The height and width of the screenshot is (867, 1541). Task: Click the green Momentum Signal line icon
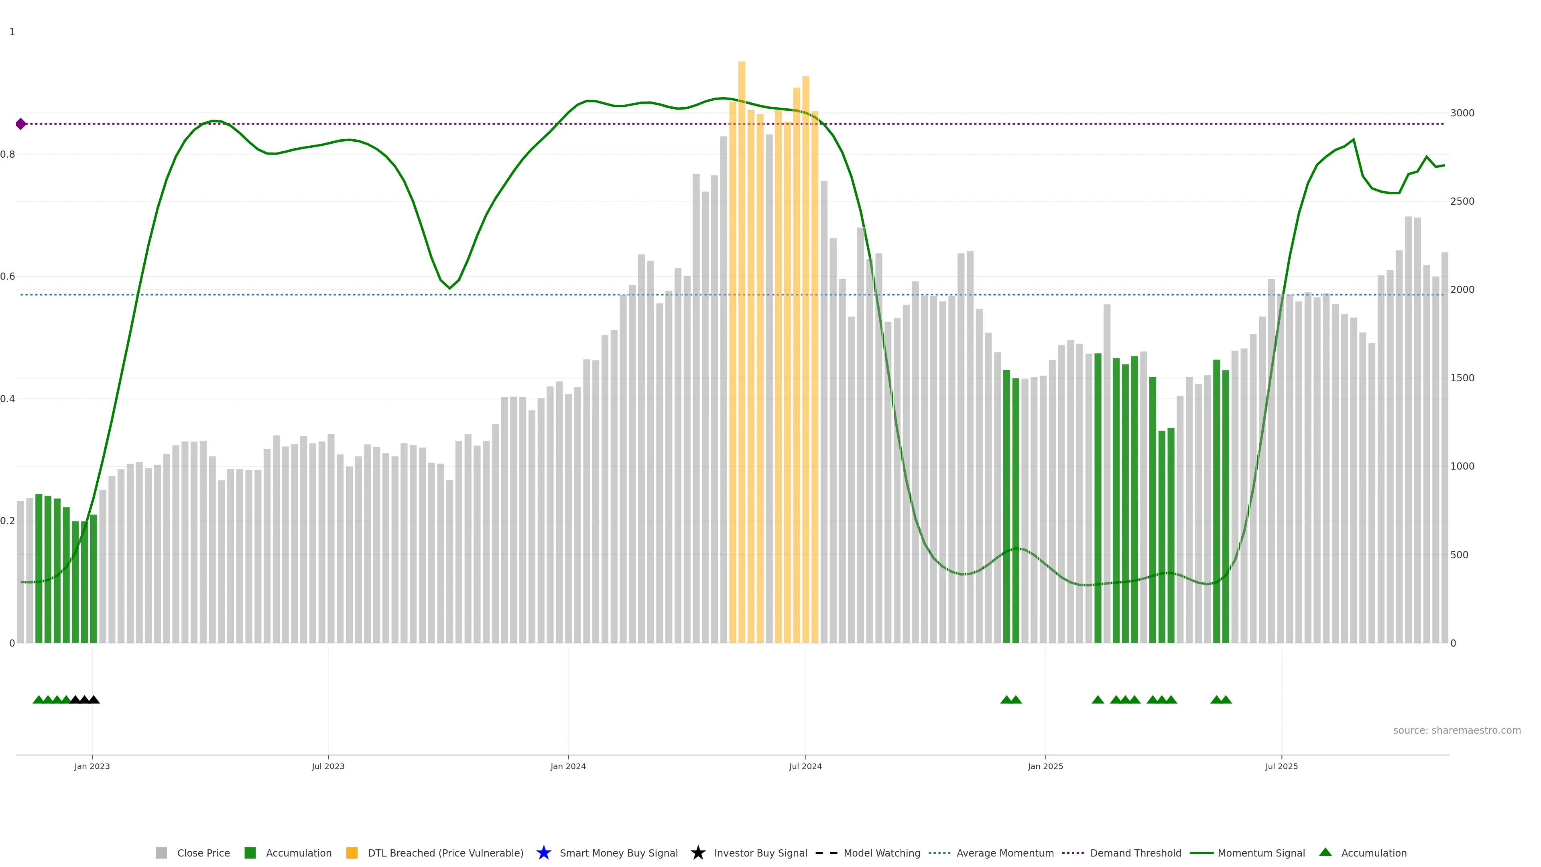(1201, 853)
